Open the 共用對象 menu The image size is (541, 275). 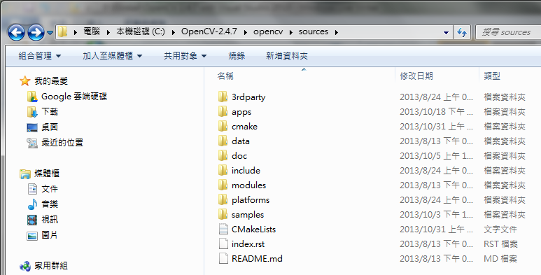point(185,56)
